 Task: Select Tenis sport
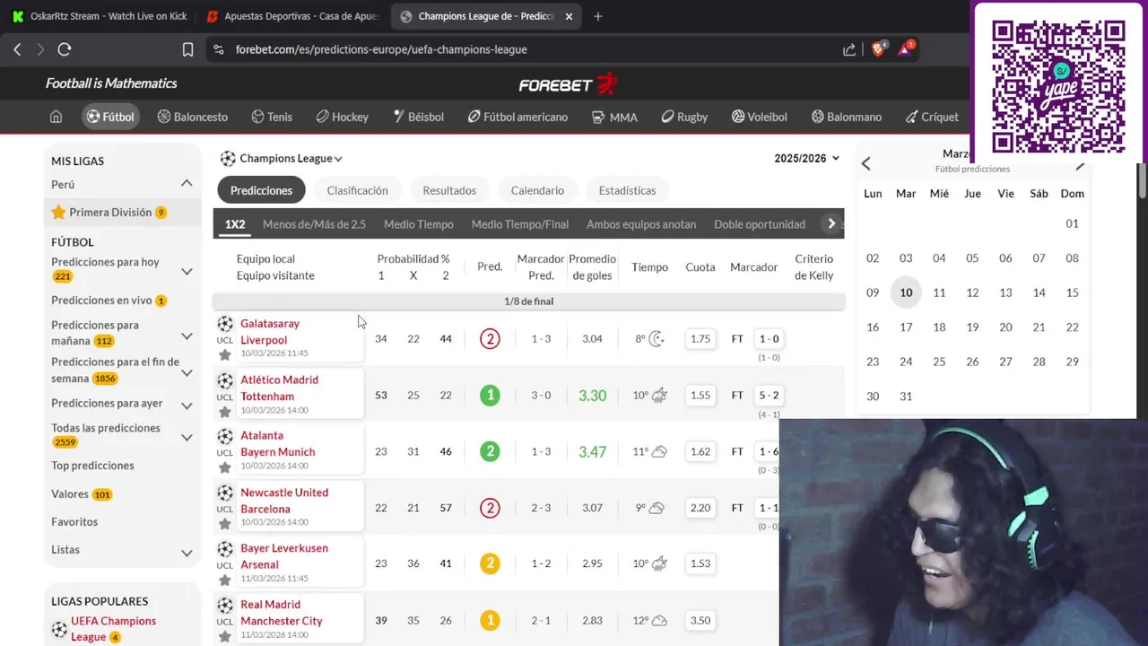[272, 117]
